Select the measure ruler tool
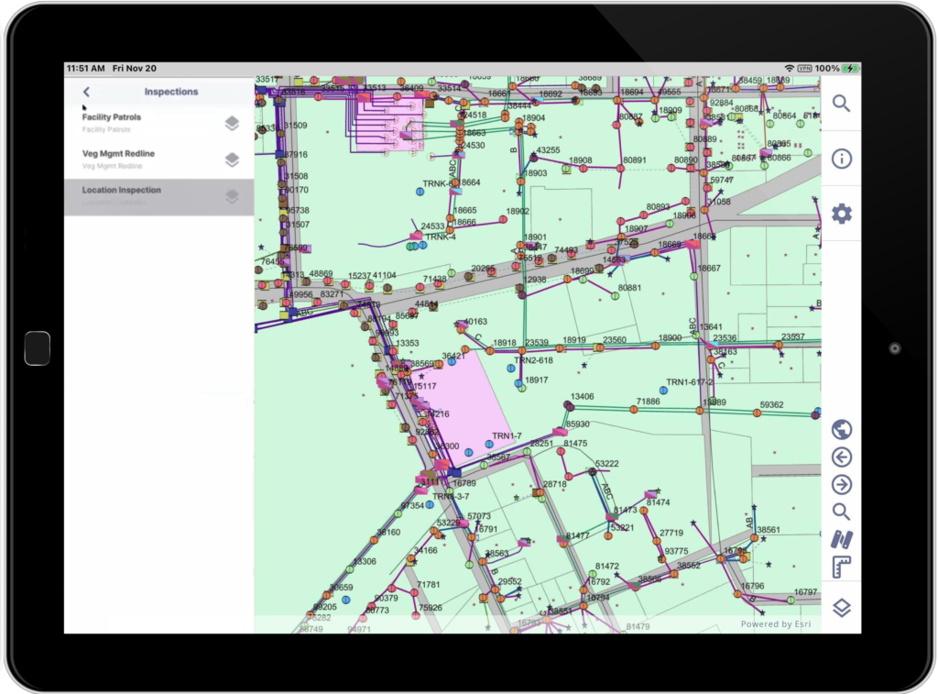 [x=841, y=567]
